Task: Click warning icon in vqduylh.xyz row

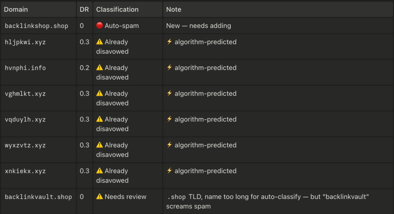Action: pos(100,119)
